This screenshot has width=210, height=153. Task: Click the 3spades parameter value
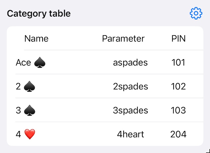pyautogui.click(x=131, y=111)
